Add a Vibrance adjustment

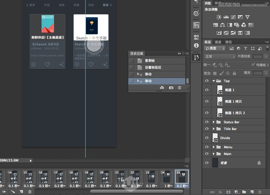coord(247,17)
